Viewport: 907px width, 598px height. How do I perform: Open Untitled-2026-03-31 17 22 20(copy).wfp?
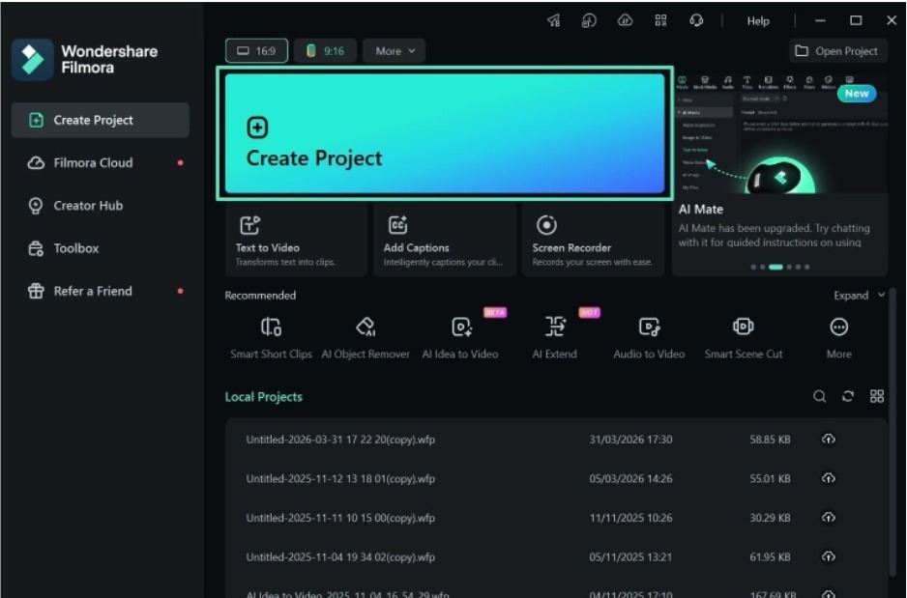(x=340, y=440)
